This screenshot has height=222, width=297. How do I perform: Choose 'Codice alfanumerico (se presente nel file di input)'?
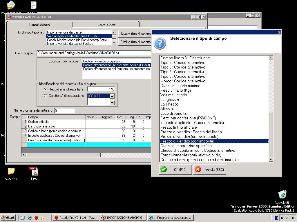[117, 65]
